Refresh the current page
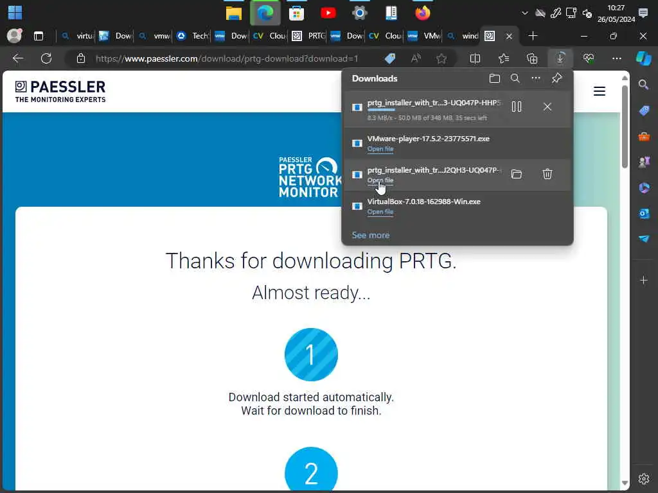Viewport: 658px width, 493px height. [x=46, y=58]
